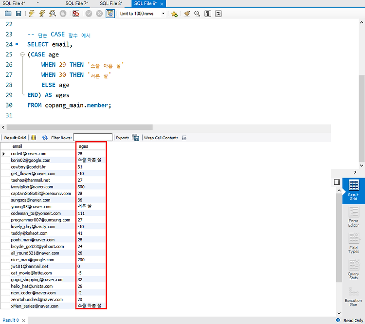Viewport: 365px width, 324px height.
Task: Switch to the SQL File 7 tab
Action: (x=76, y=3)
